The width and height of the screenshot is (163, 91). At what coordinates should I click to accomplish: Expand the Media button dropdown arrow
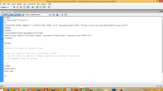coord(35,7)
